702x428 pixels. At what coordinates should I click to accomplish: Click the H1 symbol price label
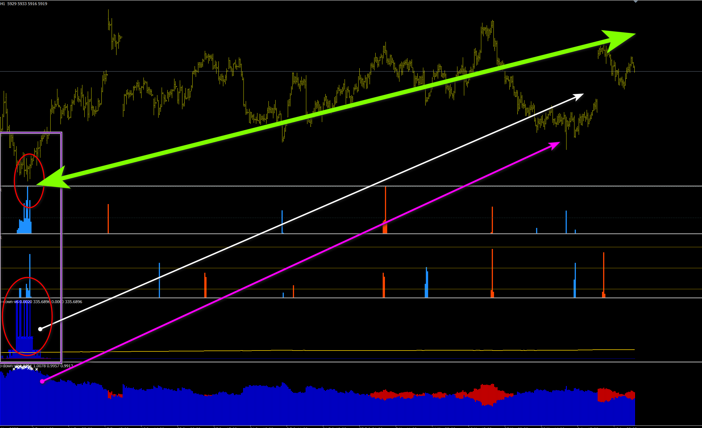24,4
